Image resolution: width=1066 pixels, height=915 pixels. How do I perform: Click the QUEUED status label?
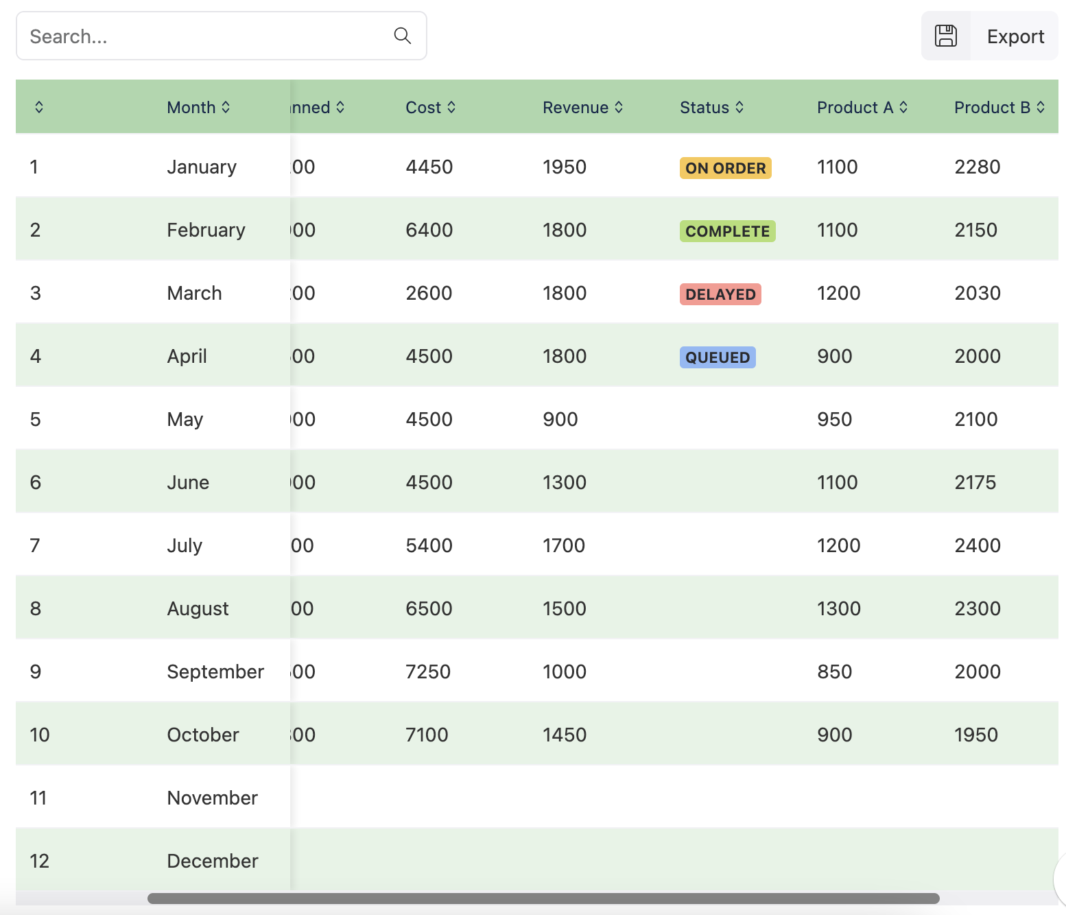pos(717,357)
